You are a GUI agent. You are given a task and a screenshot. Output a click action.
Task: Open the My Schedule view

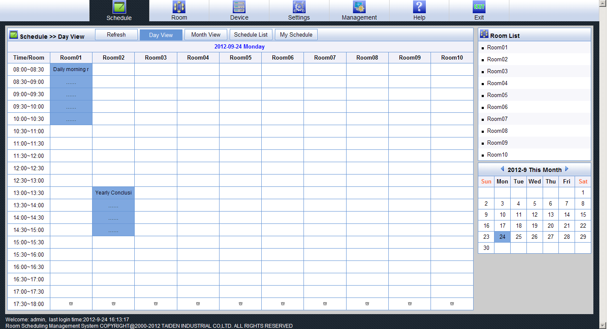pyautogui.click(x=296, y=35)
